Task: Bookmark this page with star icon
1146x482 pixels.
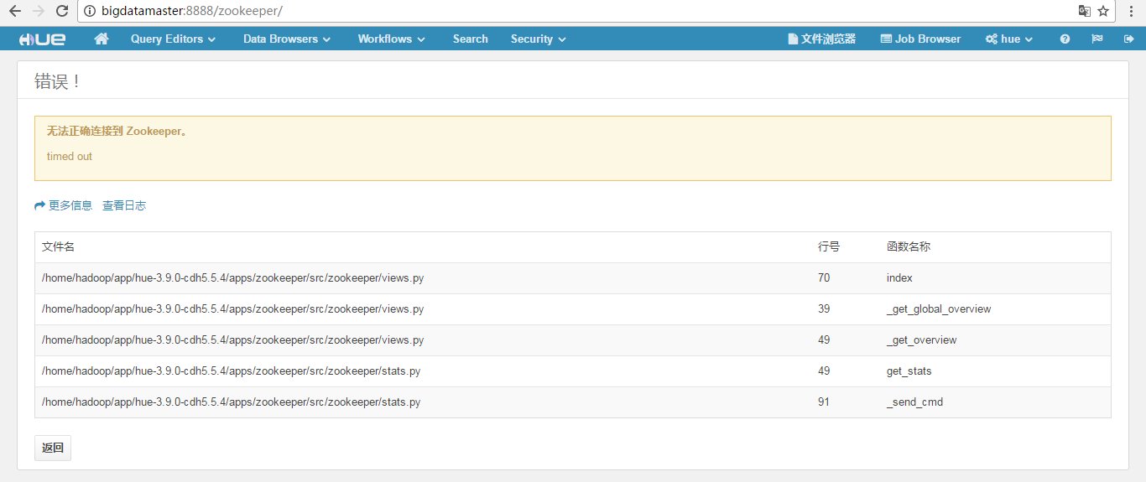Action: click(x=1103, y=11)
